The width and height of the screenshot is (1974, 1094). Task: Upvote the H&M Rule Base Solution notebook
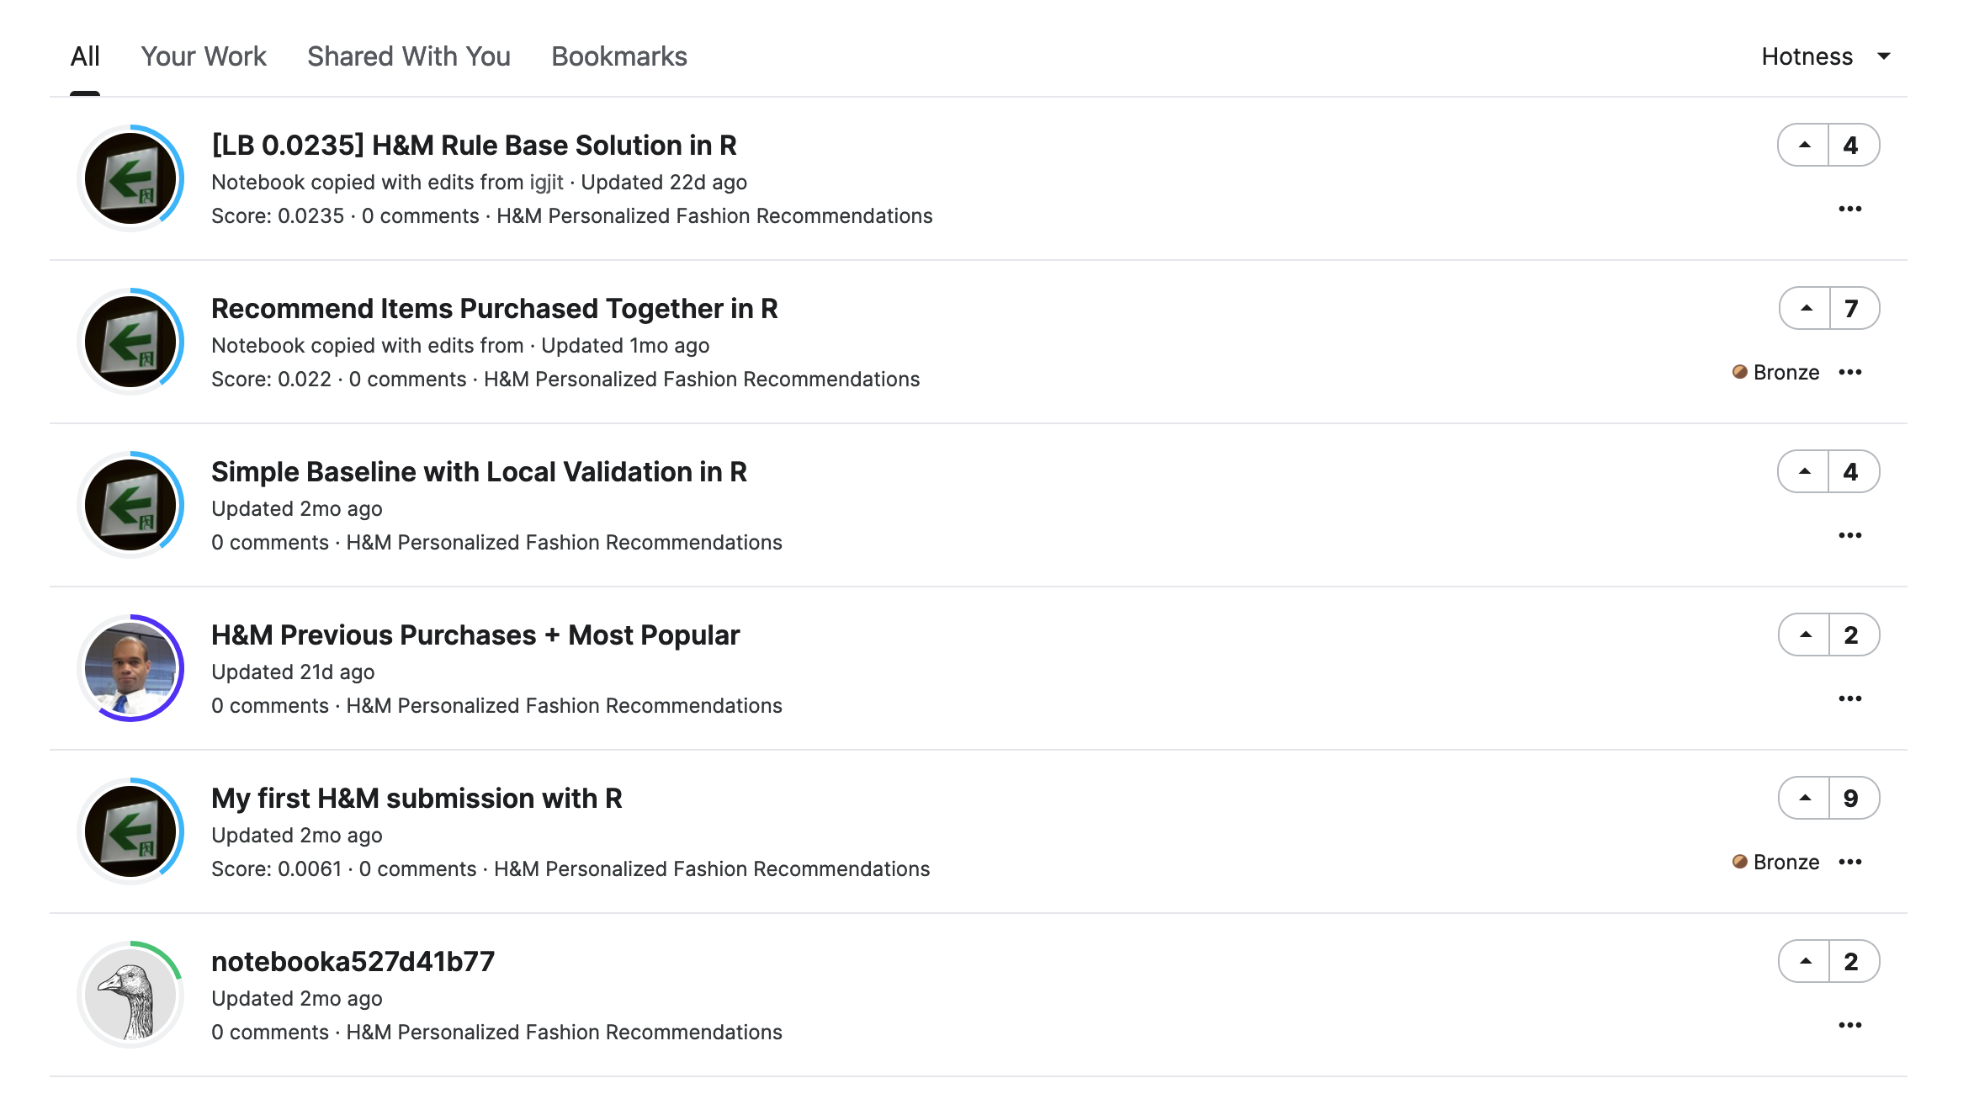(1804, 146)
